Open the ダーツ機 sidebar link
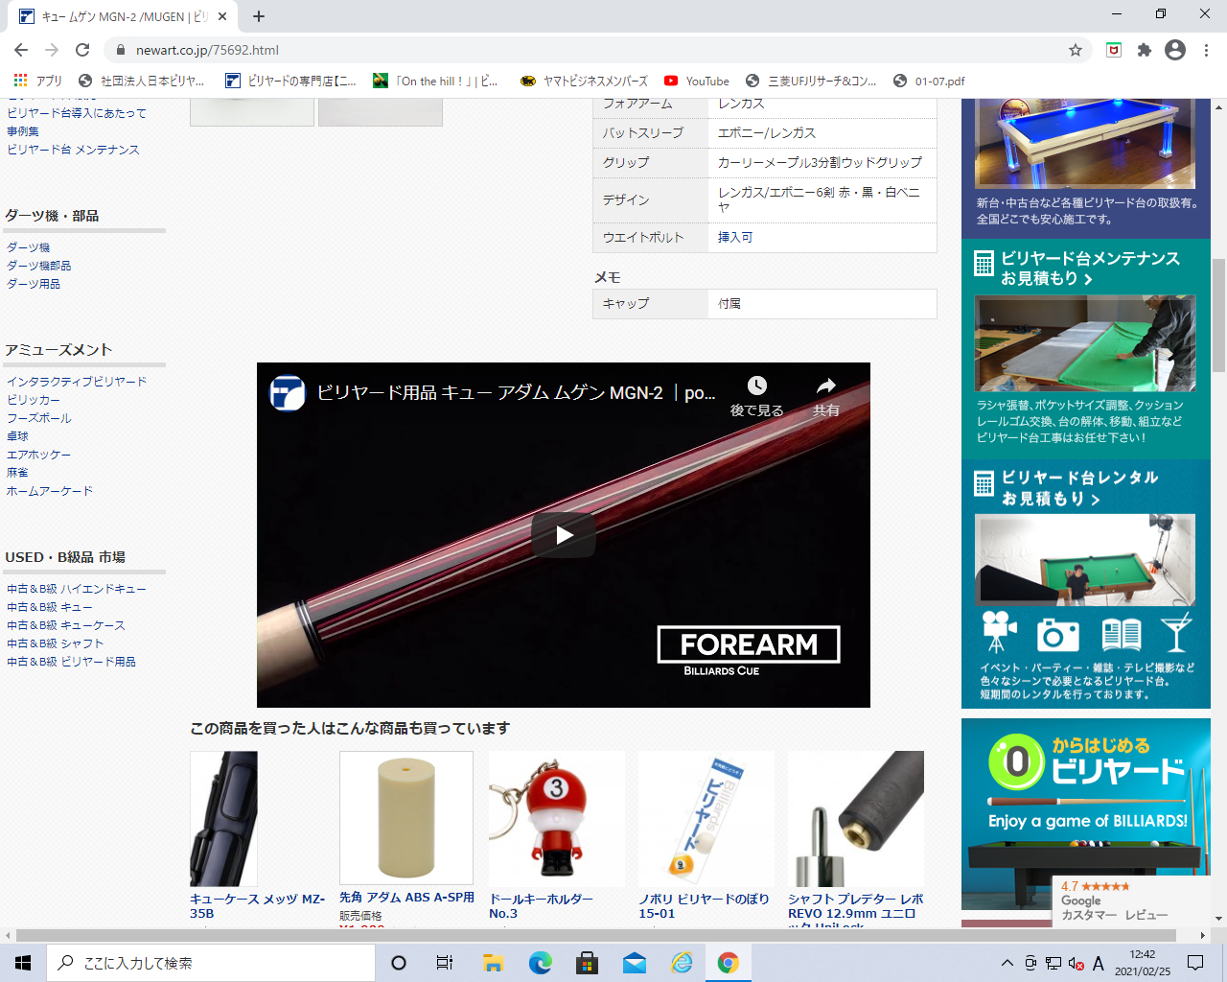 pyautogui.click(x=29, y=247)
